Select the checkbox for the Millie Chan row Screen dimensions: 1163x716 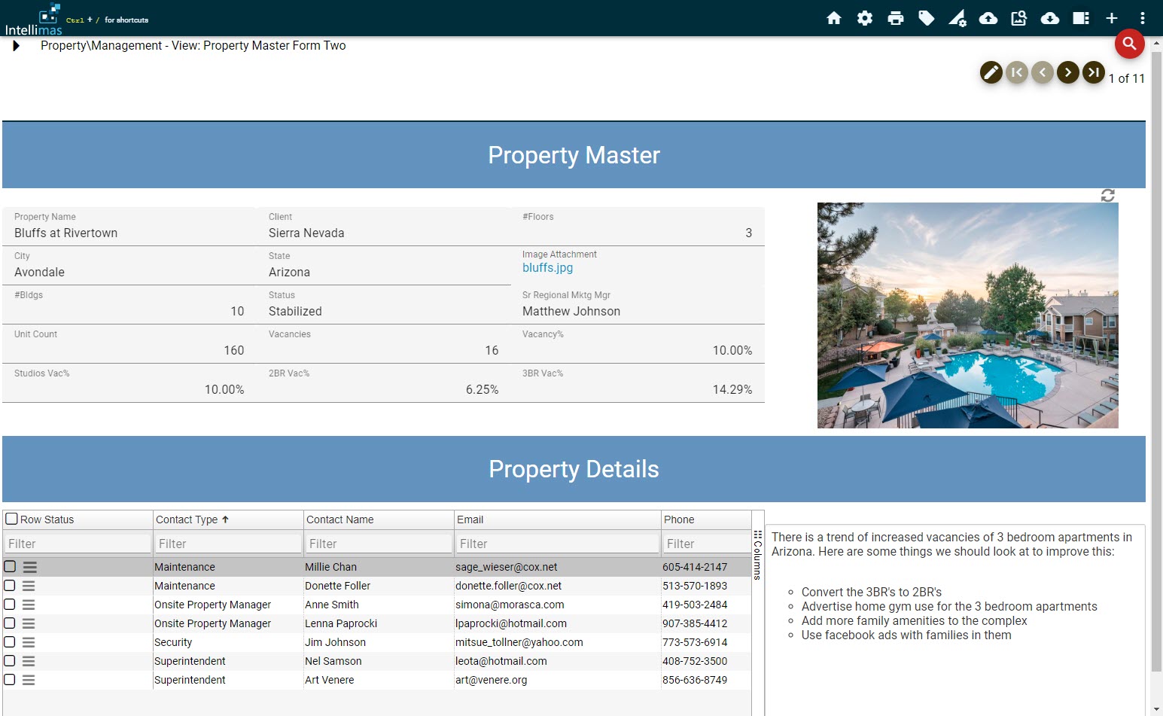point(10,566)
